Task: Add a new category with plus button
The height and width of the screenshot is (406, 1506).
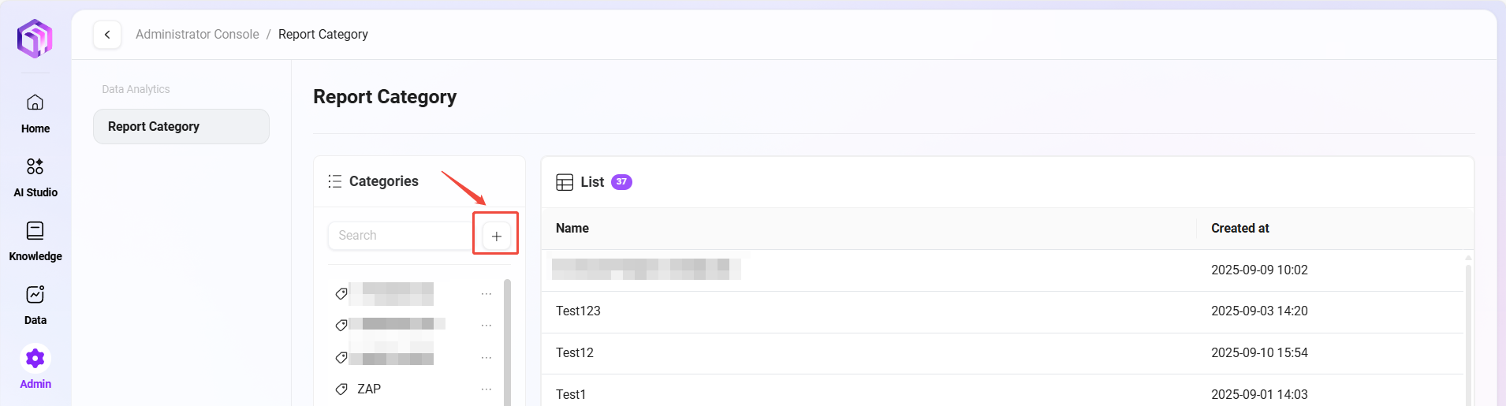Action: 496,236
